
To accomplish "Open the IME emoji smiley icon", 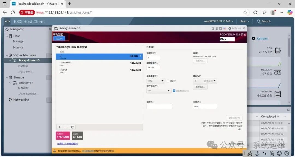I will [280, 153].
